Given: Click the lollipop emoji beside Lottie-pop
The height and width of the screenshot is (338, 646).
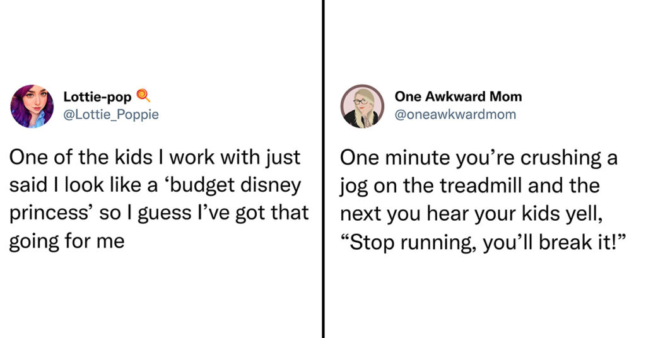Looking at the screenshot, I should [x=144, y=96].
